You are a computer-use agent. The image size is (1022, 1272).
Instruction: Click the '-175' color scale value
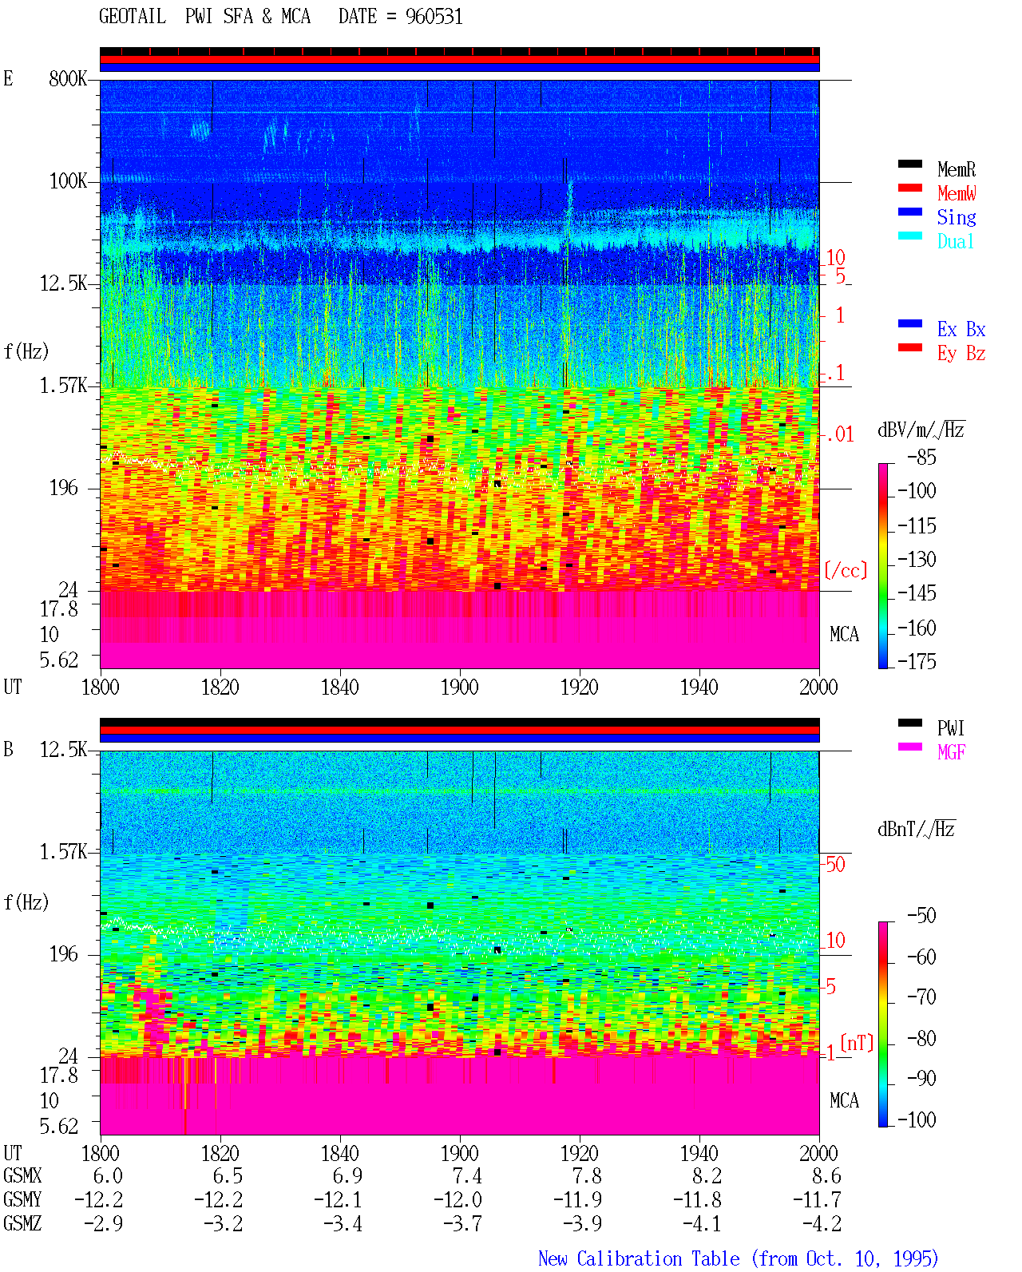point(917,661)
